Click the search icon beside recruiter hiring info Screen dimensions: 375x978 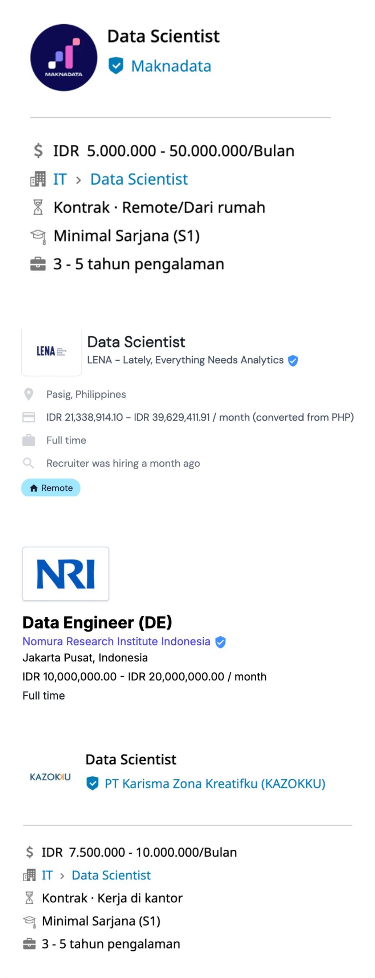(29, 463)
